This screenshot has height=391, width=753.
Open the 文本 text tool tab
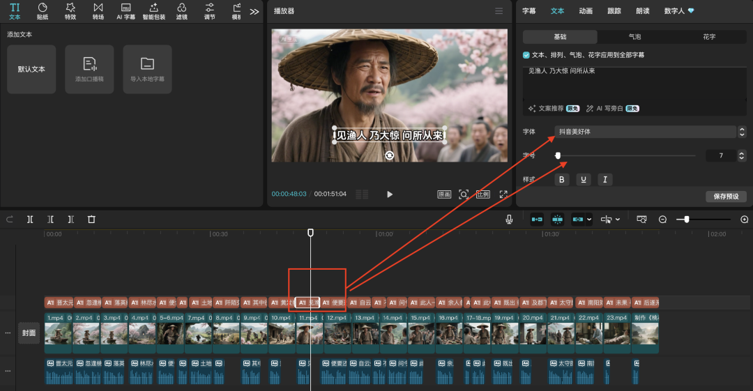click(15, 11)
